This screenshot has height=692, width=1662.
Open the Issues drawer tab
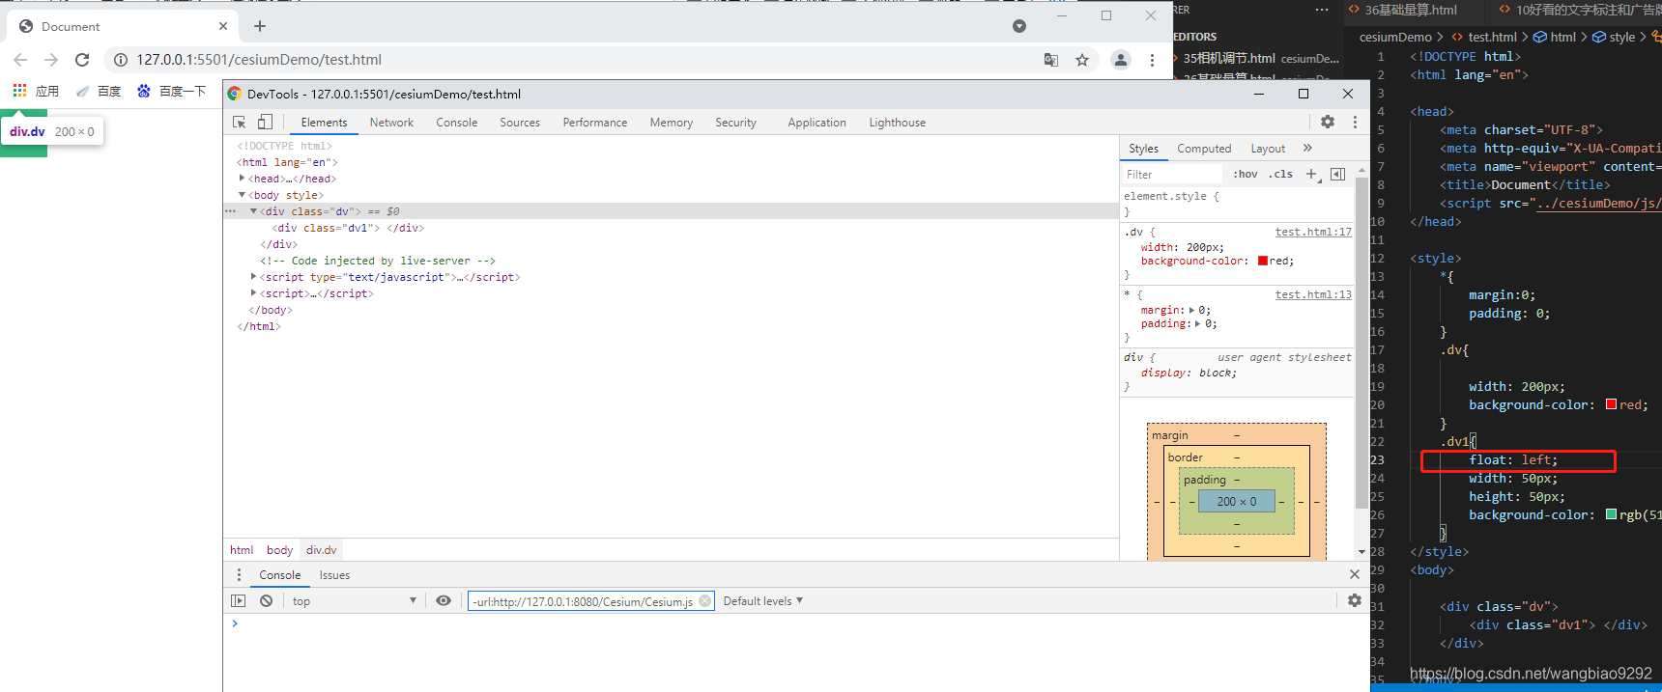pos(334,575)
